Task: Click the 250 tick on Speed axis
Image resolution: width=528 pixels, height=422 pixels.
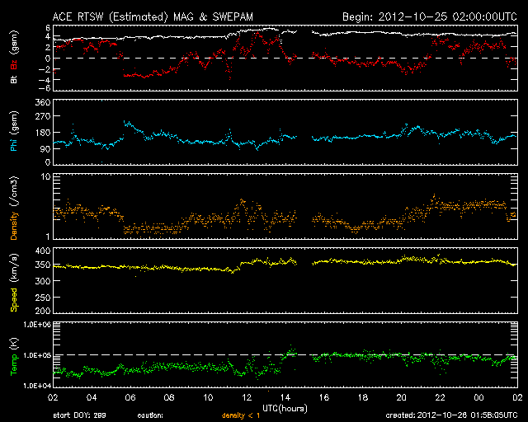Action: [43, 298]
